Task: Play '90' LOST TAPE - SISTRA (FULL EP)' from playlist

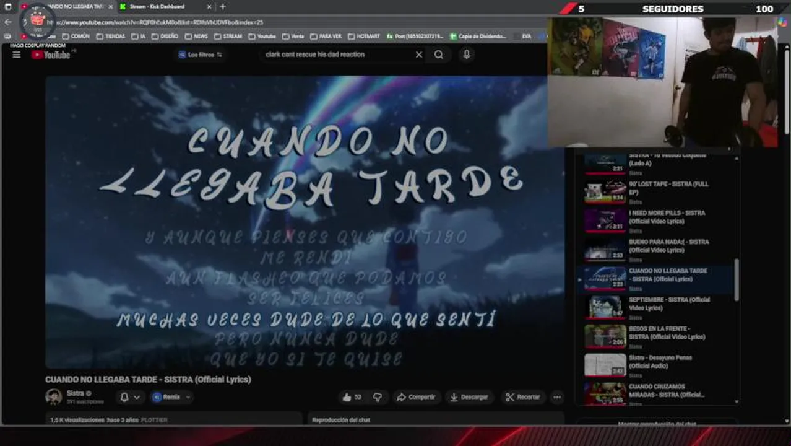Action: [x=657, y=192]
